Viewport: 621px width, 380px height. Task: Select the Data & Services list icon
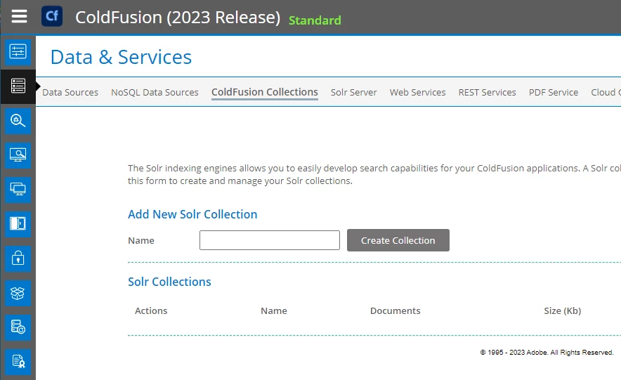pos(18,86)
